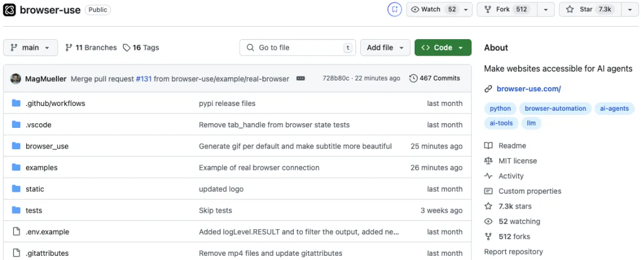The width and height of the screenshot is (641, 260).
Task: Click the blue circular bookmark icon
Action: click(x=395, y=9)
